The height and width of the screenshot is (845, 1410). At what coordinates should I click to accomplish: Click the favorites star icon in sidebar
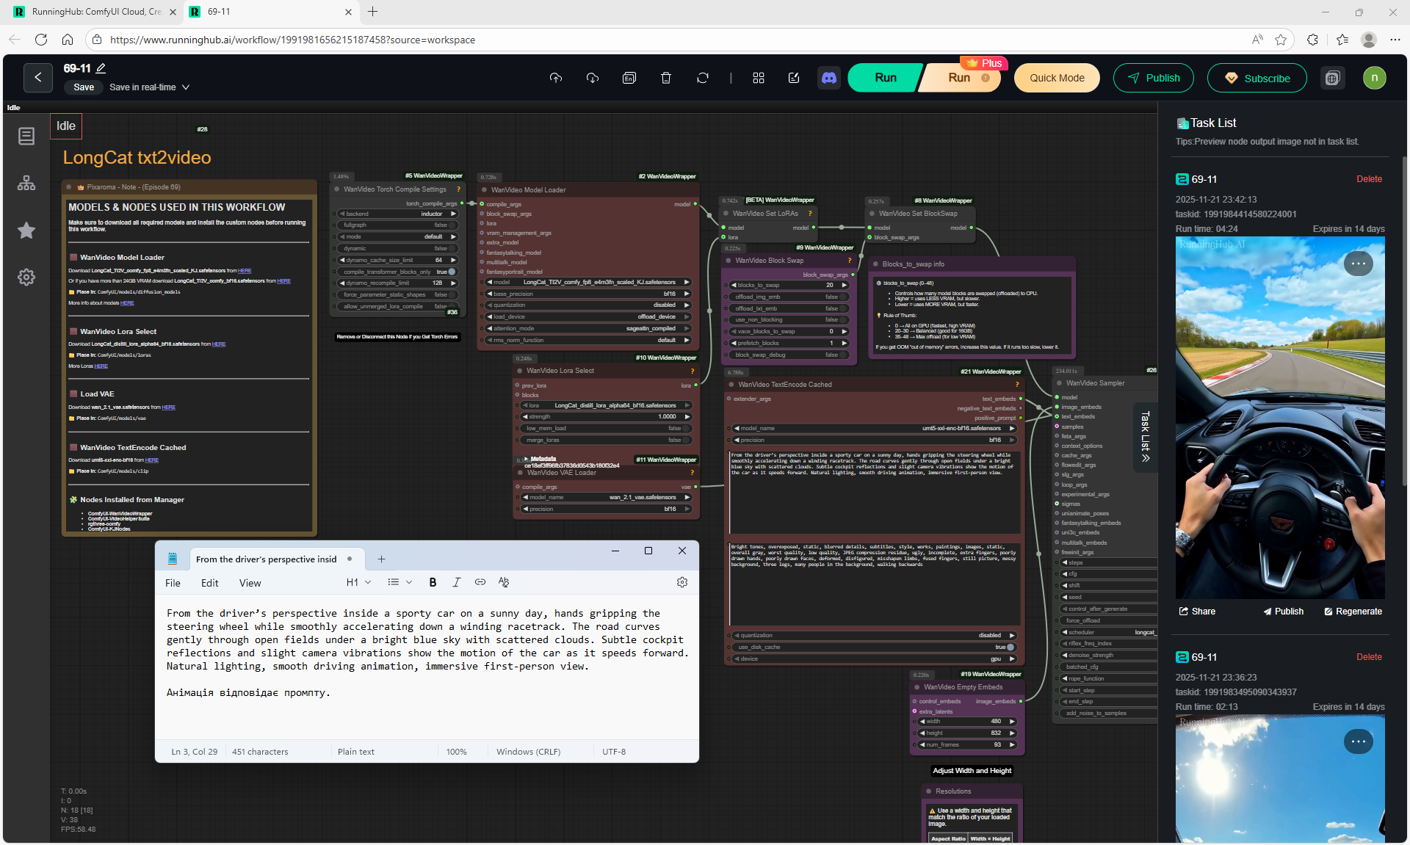pos(26,231)
